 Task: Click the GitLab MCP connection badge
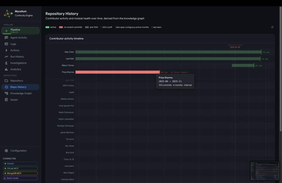pos(20,168)
